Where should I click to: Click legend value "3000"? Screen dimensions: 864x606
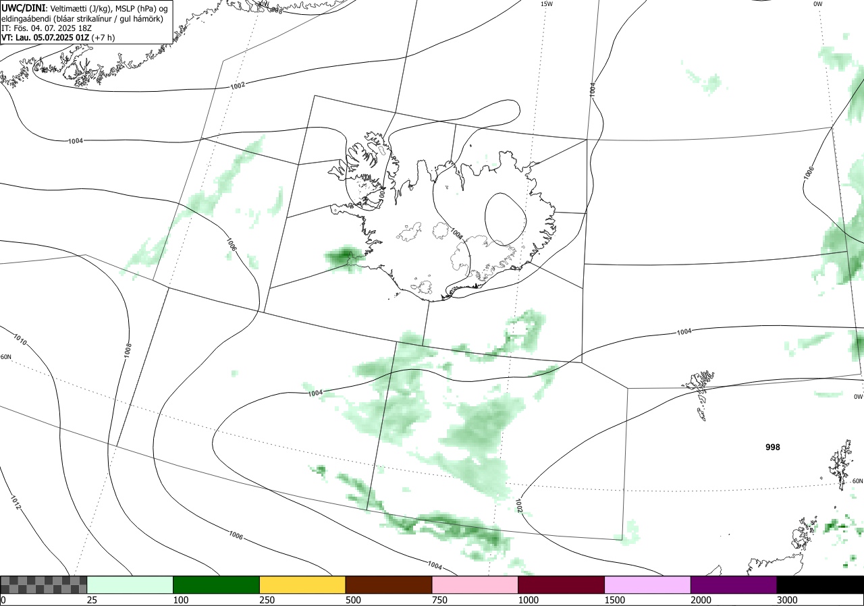[787, 600]
